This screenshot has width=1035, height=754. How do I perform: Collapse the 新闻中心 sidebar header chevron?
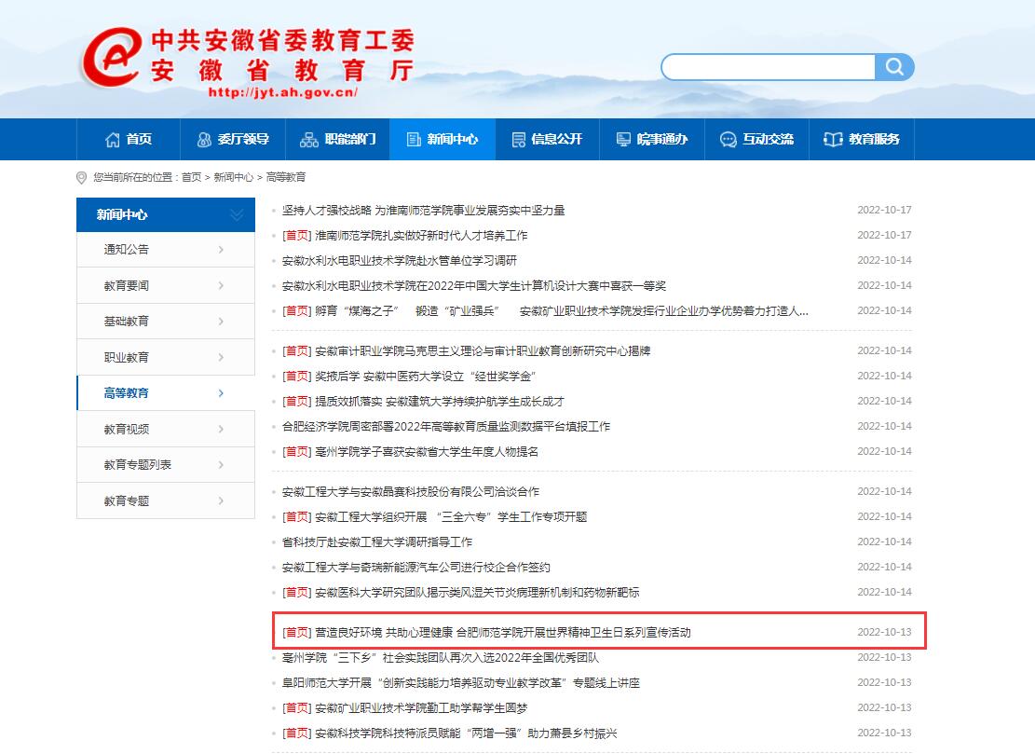pos(236,215)
